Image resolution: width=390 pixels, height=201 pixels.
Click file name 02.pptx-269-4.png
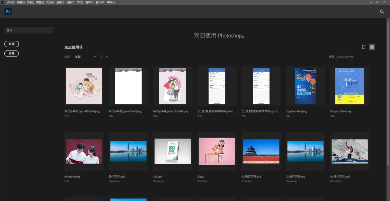[x=341, y=111]
